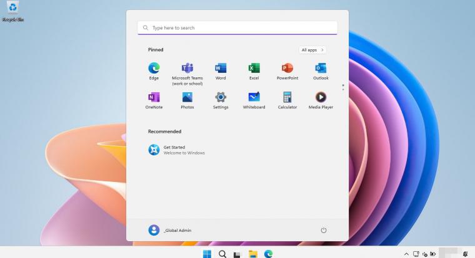This screenshot has height=258, width=475.
Task: Launch the Whiteboard app
Action: (x=254, y=100)
